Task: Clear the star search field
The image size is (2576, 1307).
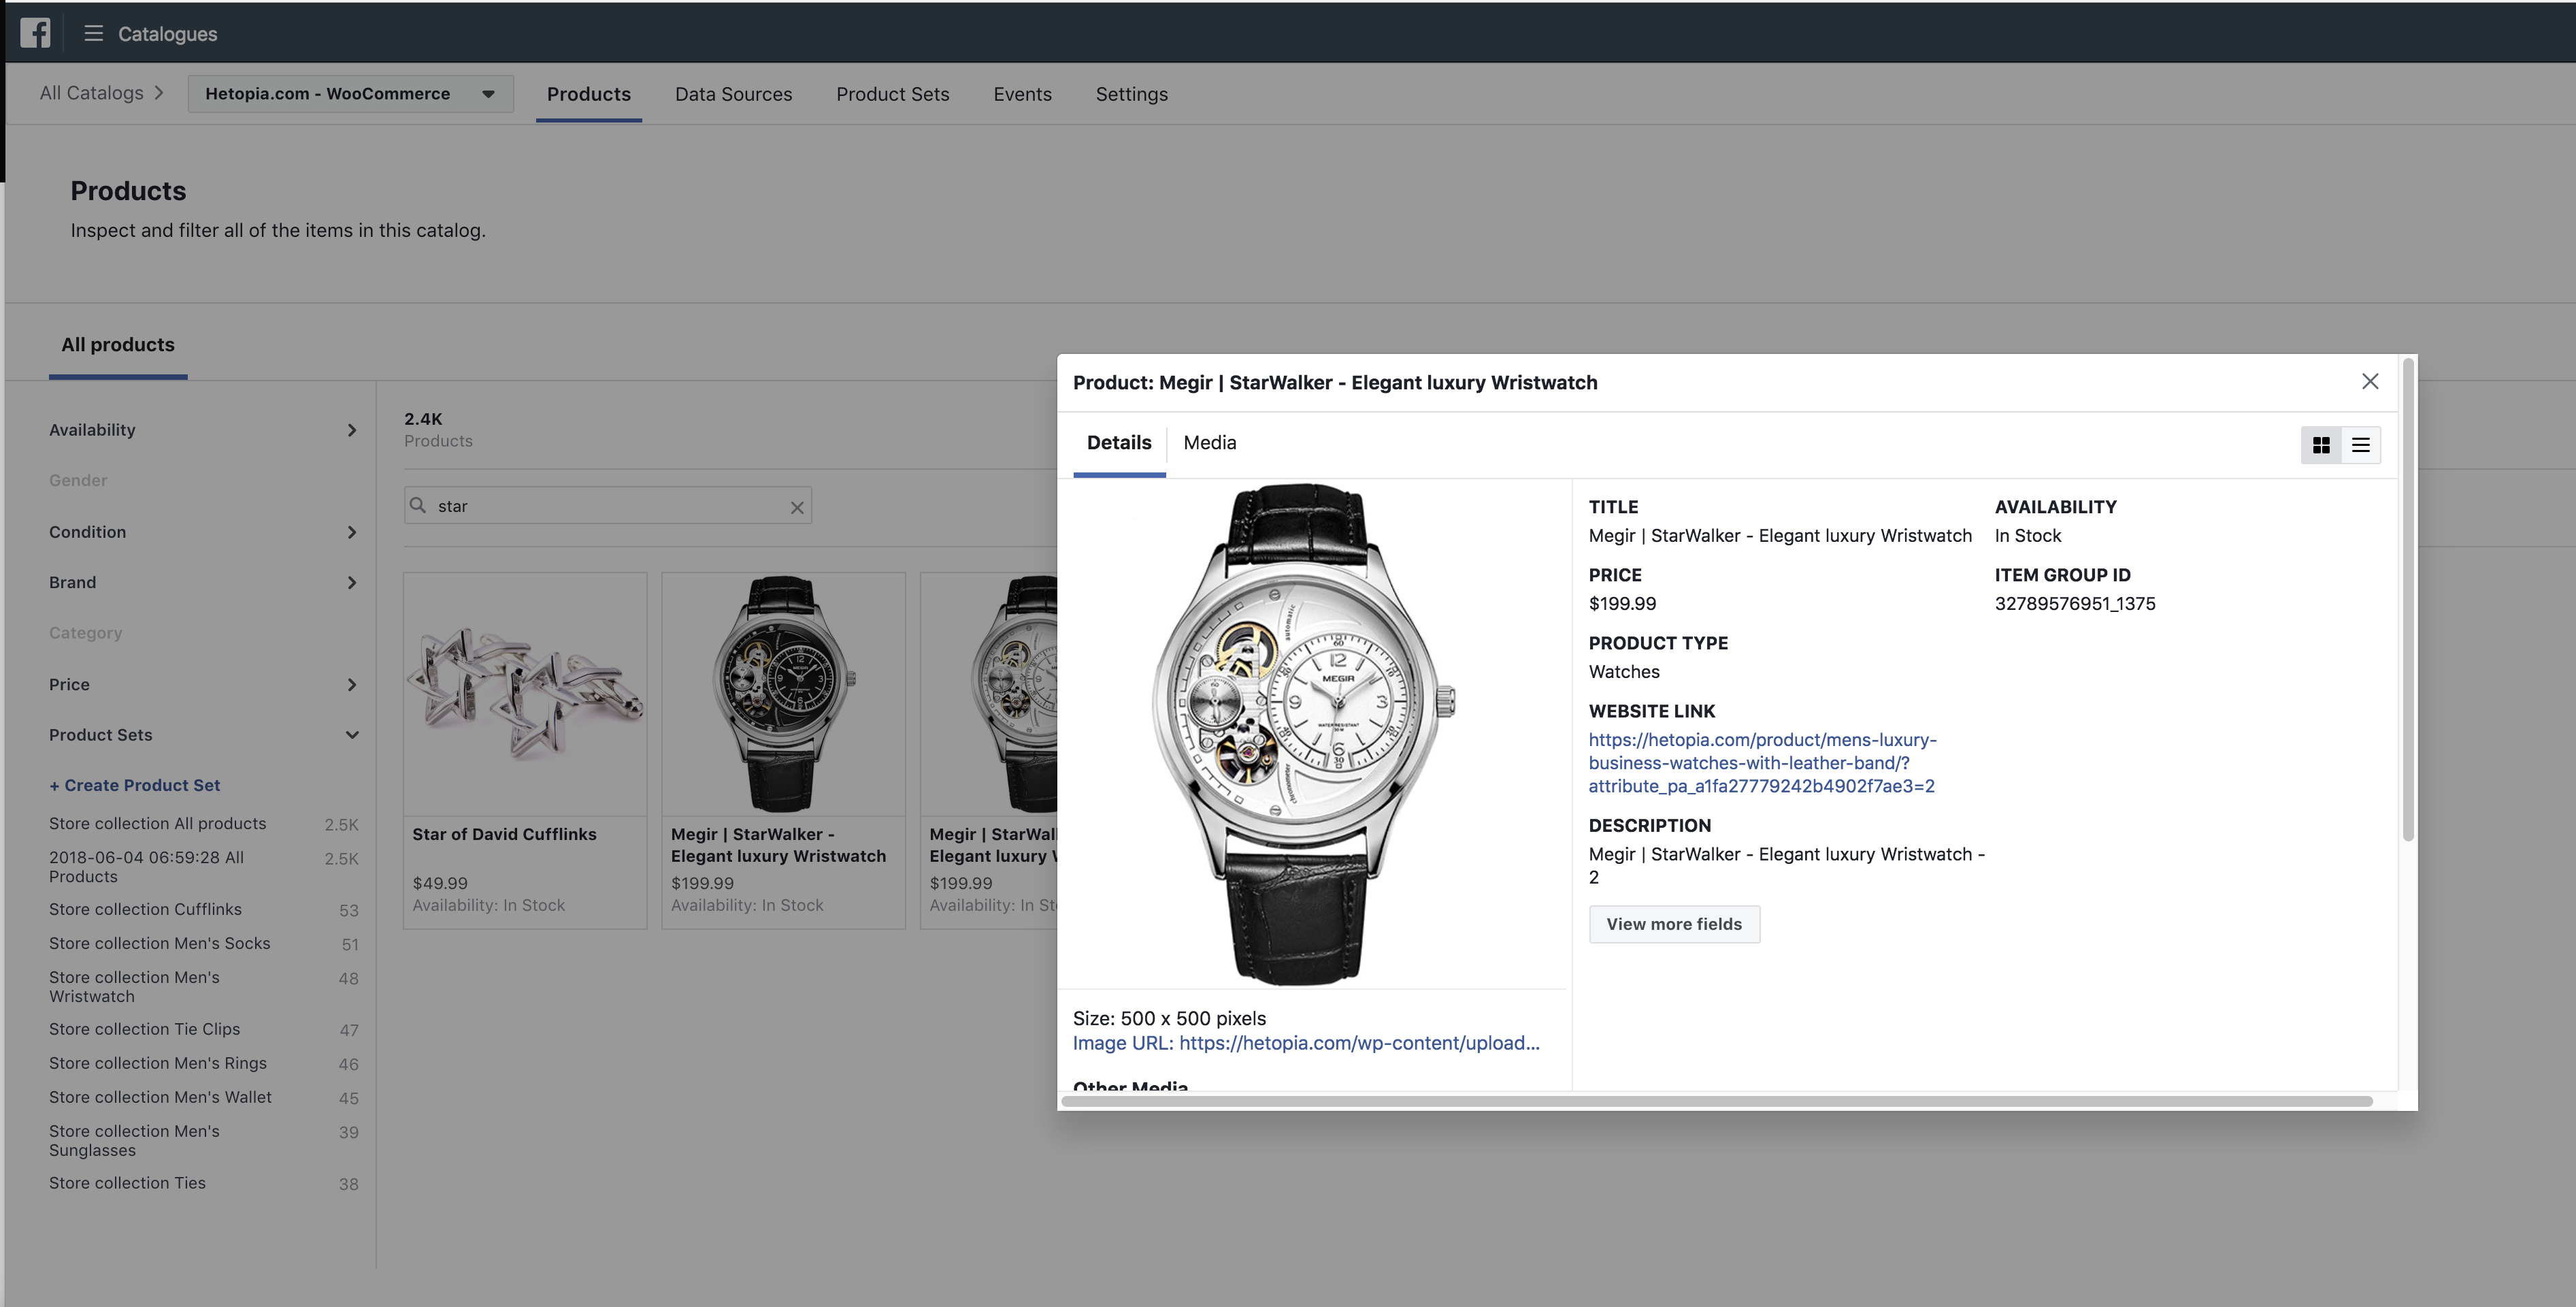Action: tap(797, 507)
